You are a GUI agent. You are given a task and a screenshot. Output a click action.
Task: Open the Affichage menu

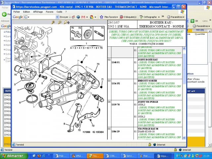coord(38,12)
